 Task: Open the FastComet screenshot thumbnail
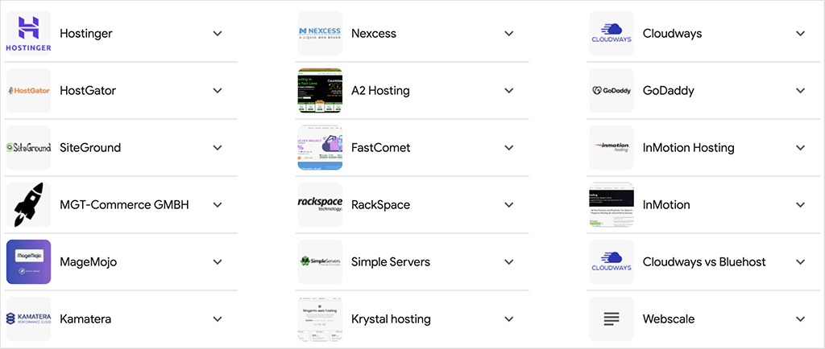point(320,147)
